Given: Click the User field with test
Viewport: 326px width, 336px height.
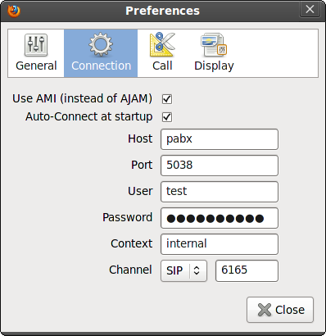Looking at the screenshot, I should tap(220, 192).
